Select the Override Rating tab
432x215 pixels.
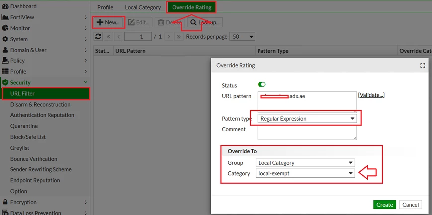coord(192,7)
